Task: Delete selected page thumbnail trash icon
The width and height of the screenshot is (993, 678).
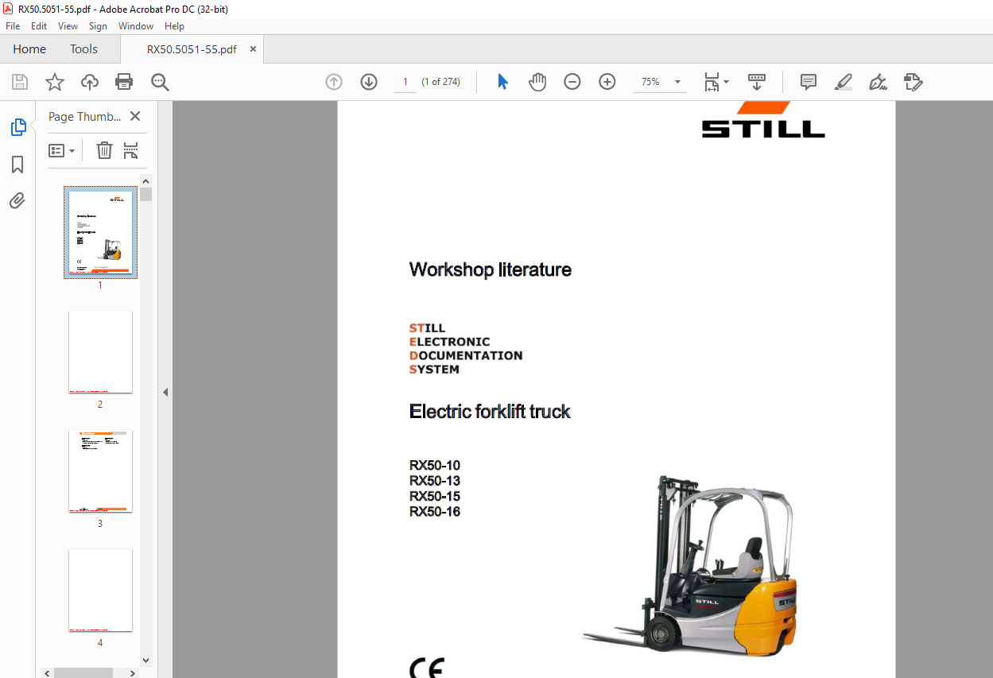Action: click(x=104, y=150)
